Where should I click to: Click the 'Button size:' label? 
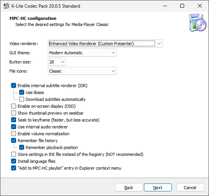[x=20, y=62]
